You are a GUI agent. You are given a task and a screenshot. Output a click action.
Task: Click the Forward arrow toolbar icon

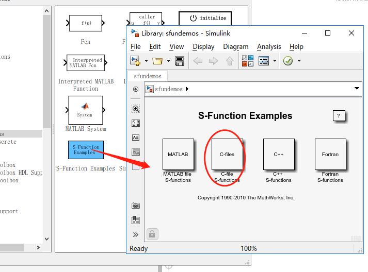(x=213, y=61)
